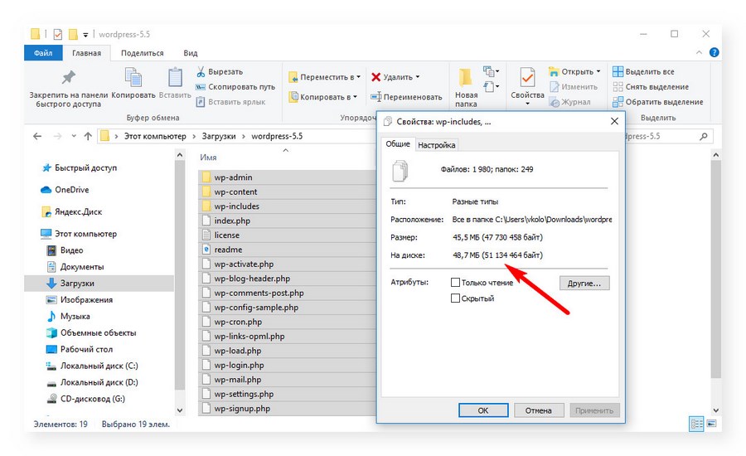
Task: Switch to the Общие tab in Properties
Action: pyautogui.click(x=398, y=143)
